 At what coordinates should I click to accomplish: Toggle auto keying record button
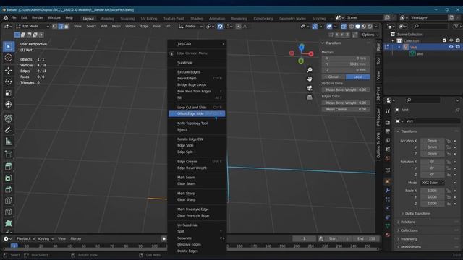(164, 238)
